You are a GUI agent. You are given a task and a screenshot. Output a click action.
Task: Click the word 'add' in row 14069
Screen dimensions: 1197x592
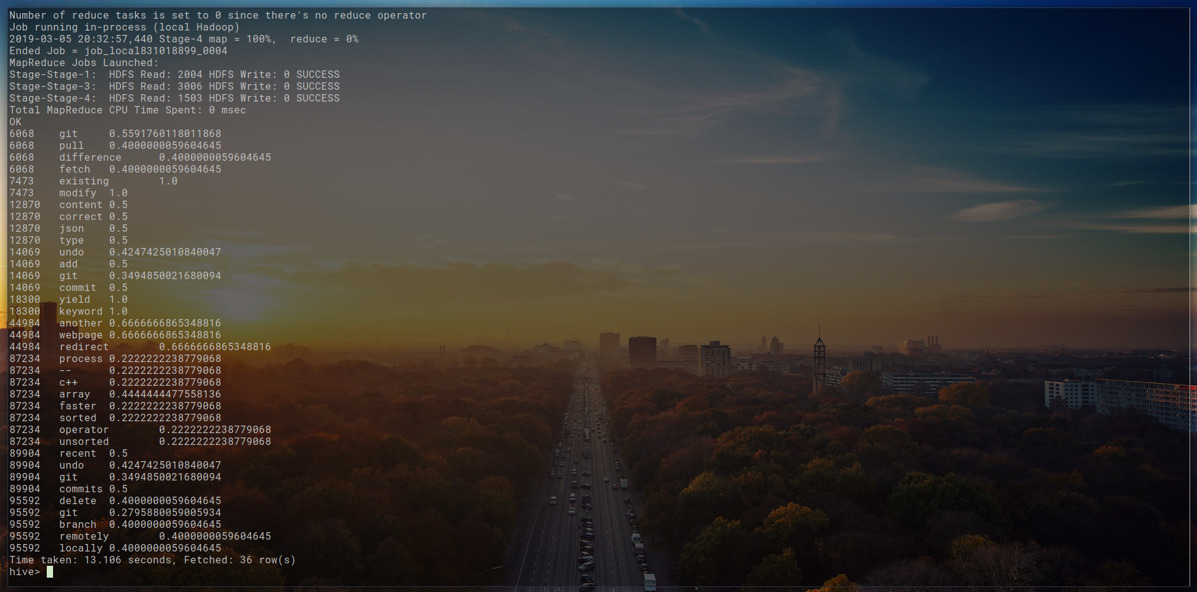[69, 264]
